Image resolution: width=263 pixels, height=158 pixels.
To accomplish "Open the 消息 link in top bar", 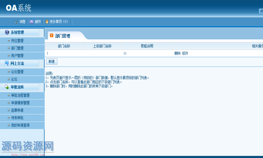I will [22, 22].
